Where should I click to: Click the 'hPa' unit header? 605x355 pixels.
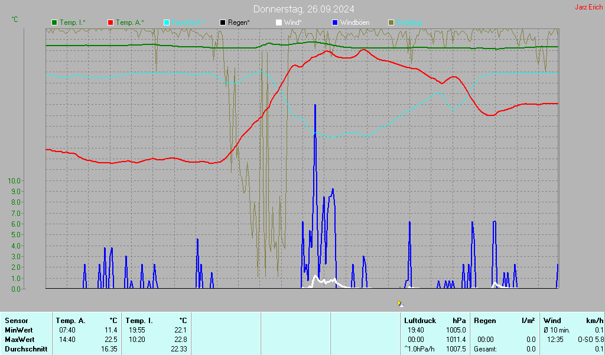[459, 321]
